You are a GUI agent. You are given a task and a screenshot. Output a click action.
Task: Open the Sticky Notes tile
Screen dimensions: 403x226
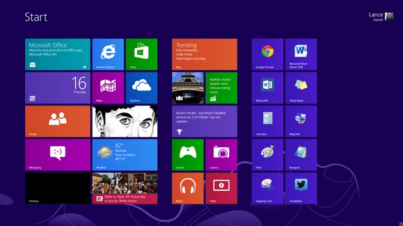pyautogui.click(x=301, y=88)
